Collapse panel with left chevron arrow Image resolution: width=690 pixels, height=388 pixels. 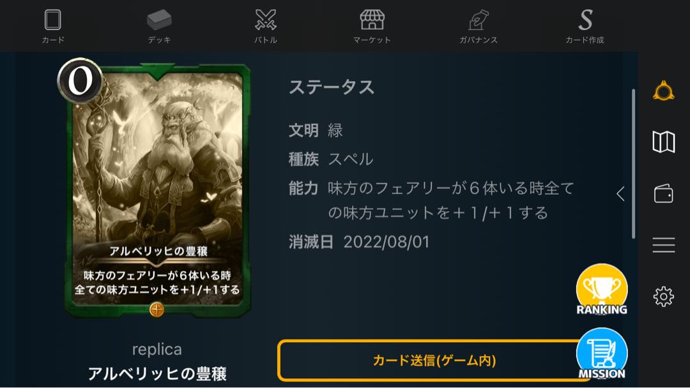coord(620,193)
